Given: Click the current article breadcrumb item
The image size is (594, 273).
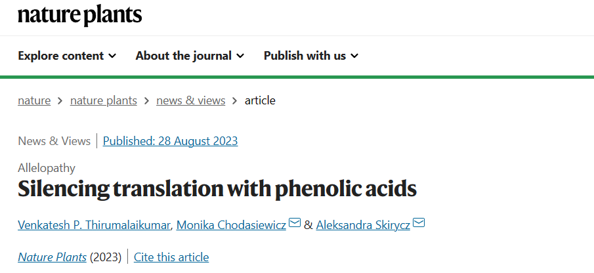Looking at the screenshot, I should (260, 100).
